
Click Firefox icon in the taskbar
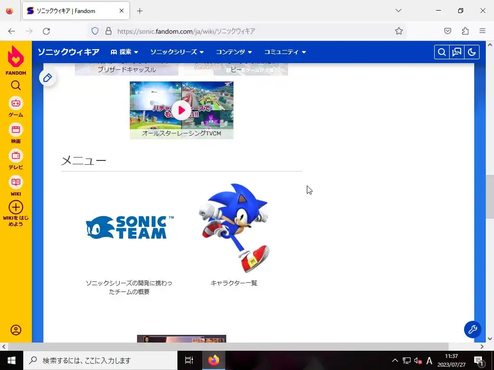pyautogui.click(x=214, y=360)
